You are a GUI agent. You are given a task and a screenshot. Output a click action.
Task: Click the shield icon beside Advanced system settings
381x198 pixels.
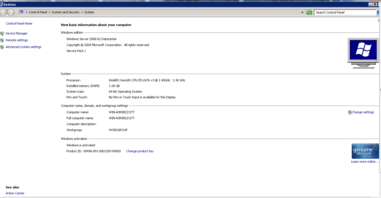tap(2, 47)
